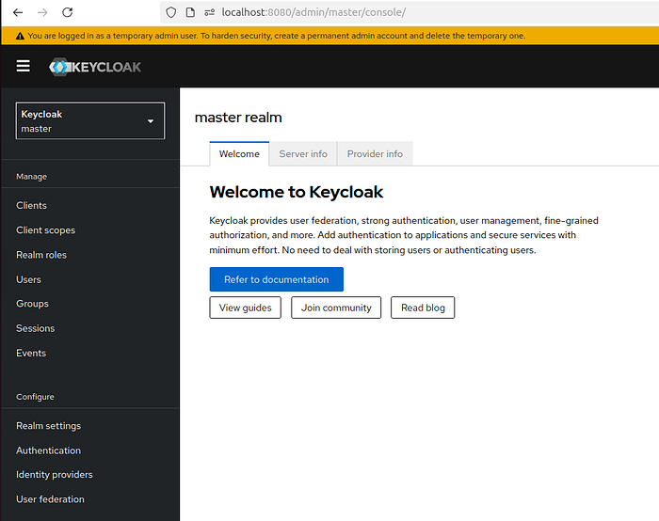The image size is (659, 521).
Task: Toggle the hamburger sidebar menu
Action: coord(24,66)
